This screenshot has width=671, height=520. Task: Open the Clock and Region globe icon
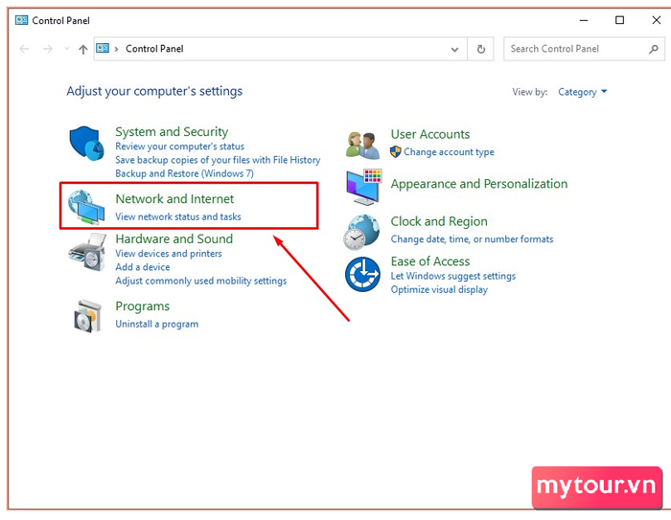coord(361,232)
